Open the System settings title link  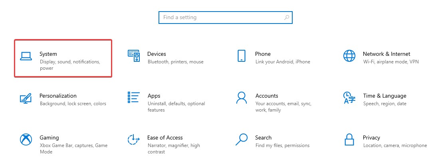click(48, 54)
